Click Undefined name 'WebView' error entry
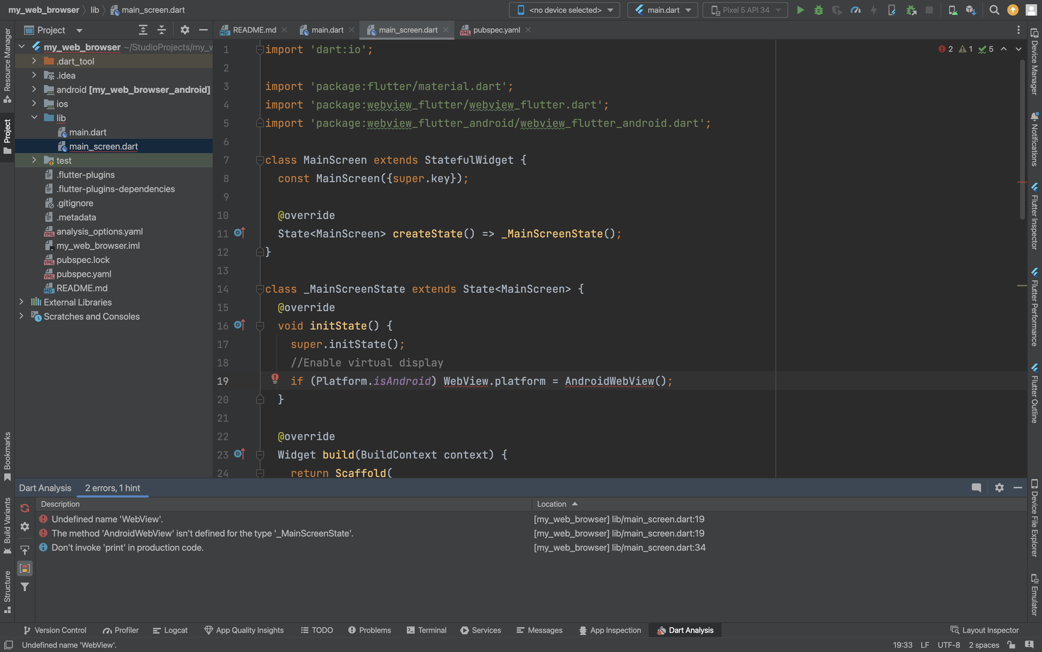The width and height of the screenshot is (1042, 652). (107, 519)
